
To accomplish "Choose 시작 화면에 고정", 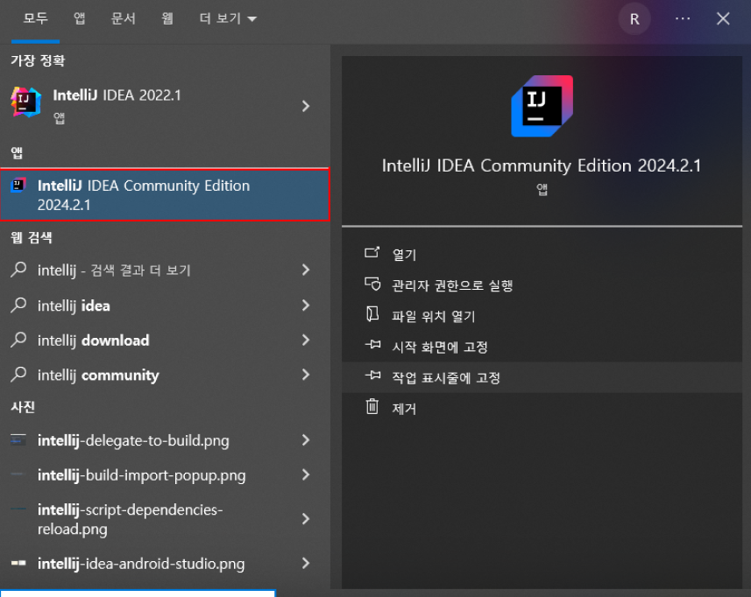I will coord(542,347).
